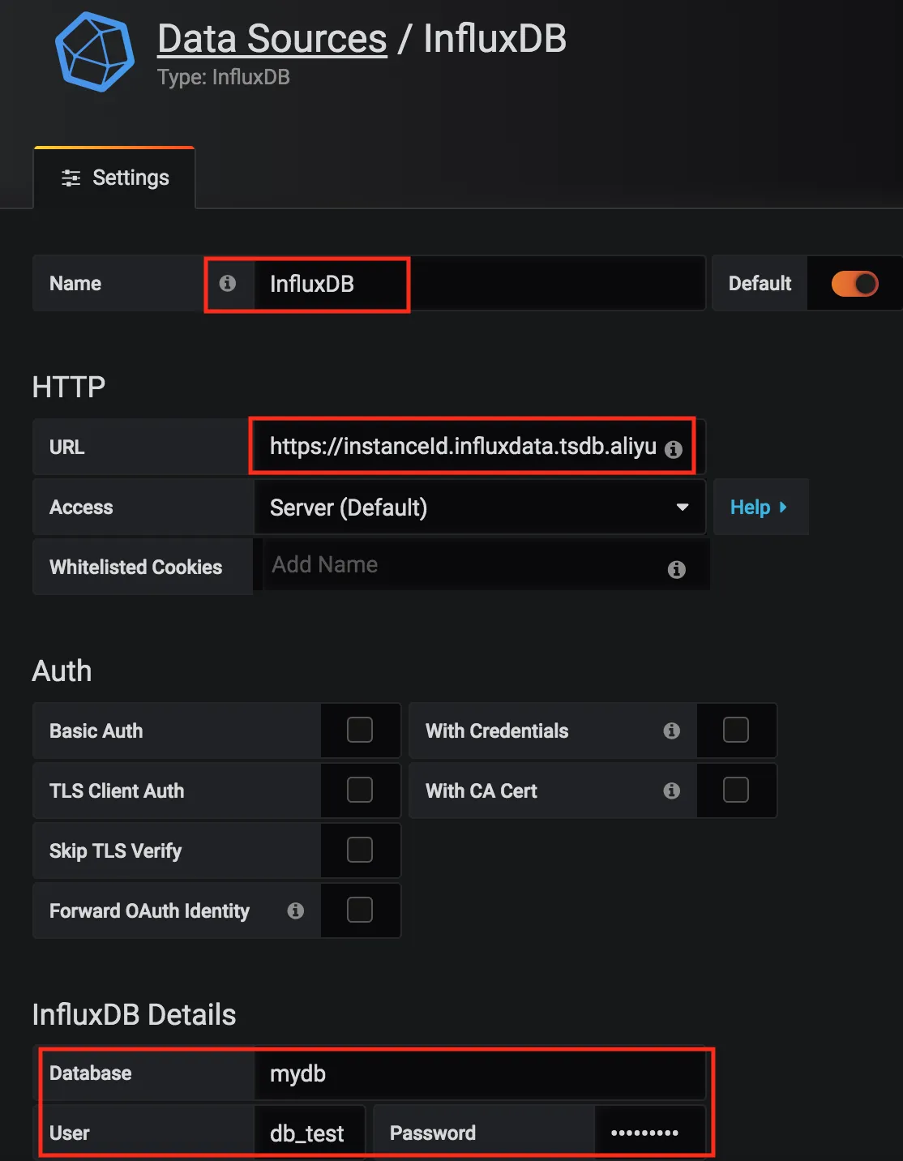Click the Forward OAuth Identity info icon

pos(296,910)
